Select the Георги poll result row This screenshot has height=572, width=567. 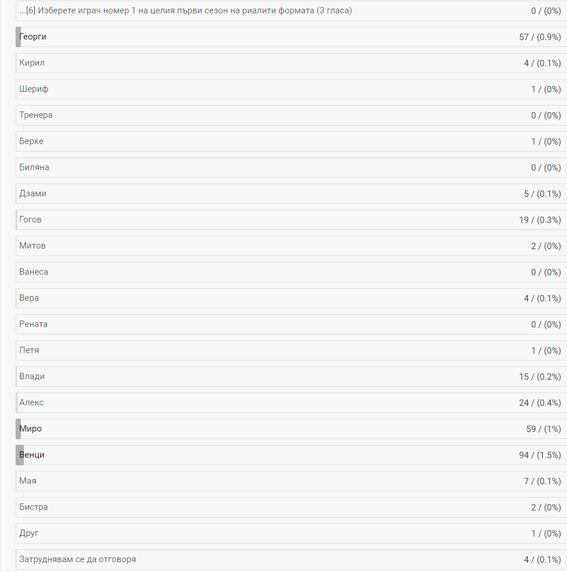click(x=291, y=37)
